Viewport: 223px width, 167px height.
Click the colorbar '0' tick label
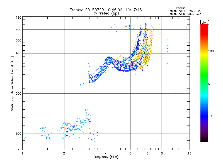click(209, 84)
